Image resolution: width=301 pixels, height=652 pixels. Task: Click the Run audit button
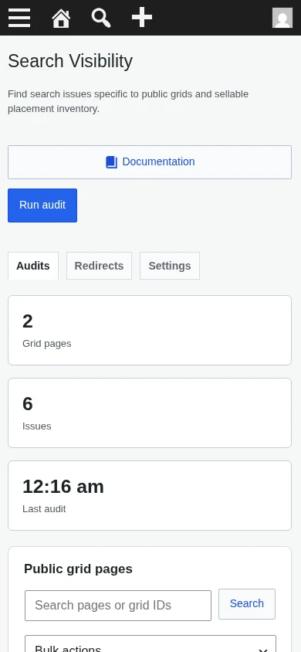point(42,205)
